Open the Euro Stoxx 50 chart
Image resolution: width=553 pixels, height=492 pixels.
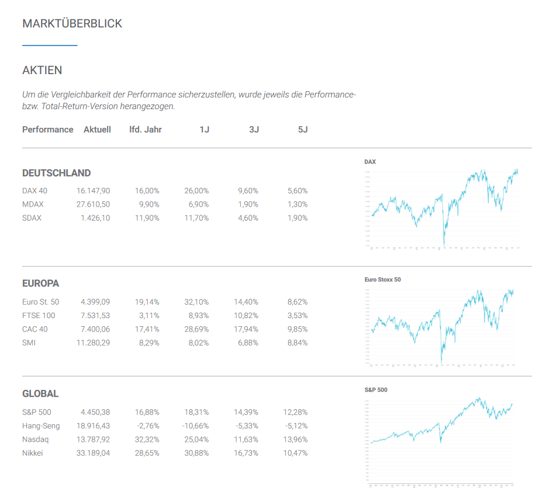tap(447, 325)
